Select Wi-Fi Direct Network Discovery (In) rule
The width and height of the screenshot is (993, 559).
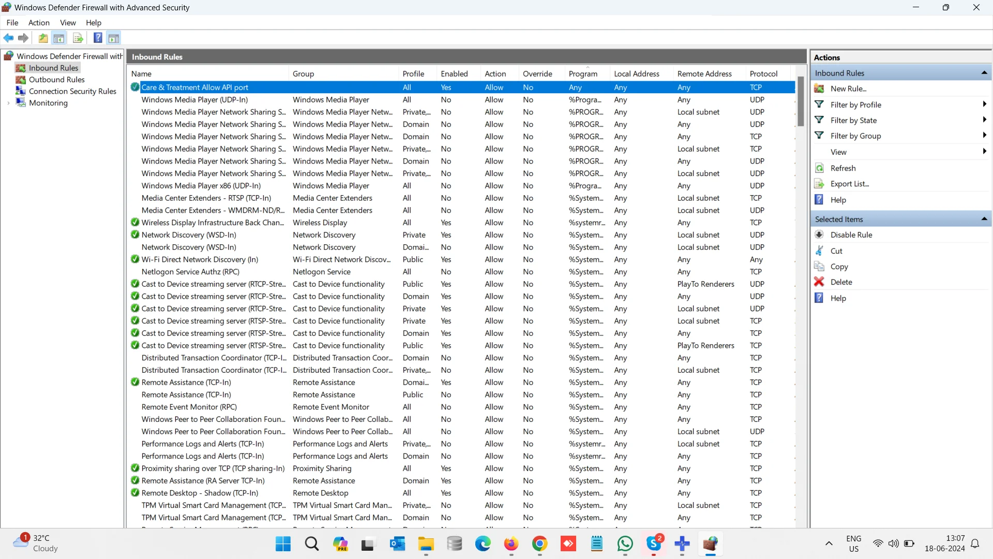pos(461,259)
